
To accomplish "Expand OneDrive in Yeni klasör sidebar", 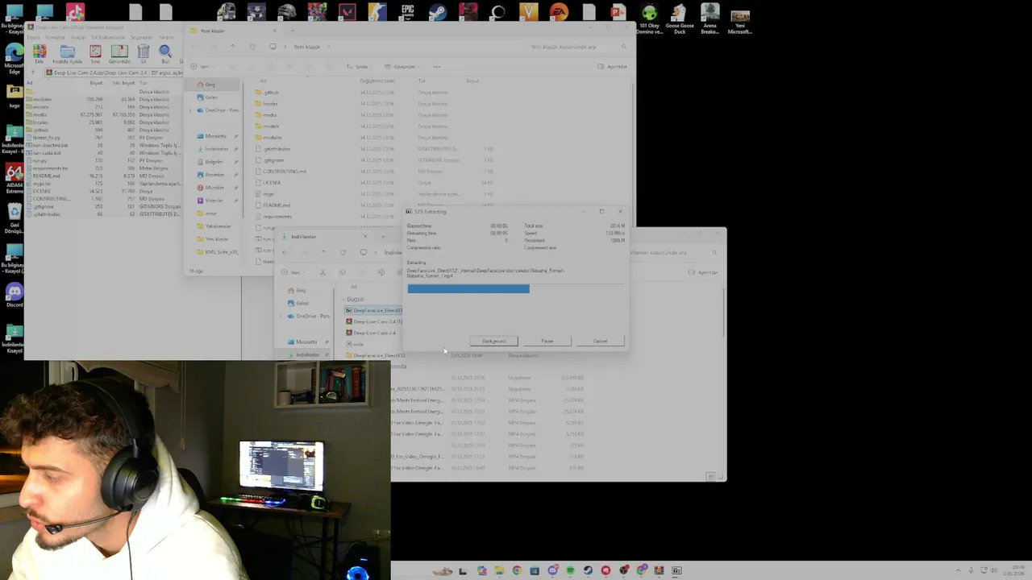I will coord(191,110).
